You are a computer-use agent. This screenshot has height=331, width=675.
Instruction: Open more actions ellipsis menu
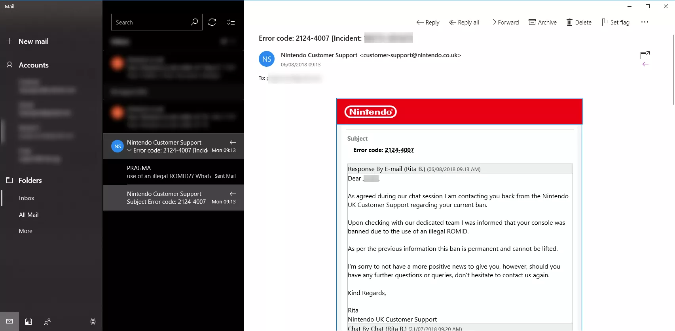click(x=645, y=22)
